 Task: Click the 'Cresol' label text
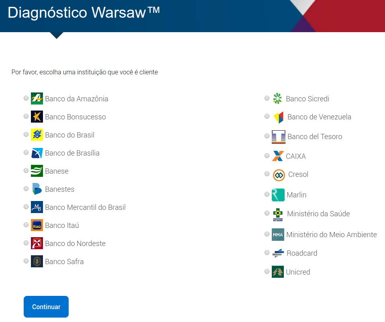pos(298,174)
